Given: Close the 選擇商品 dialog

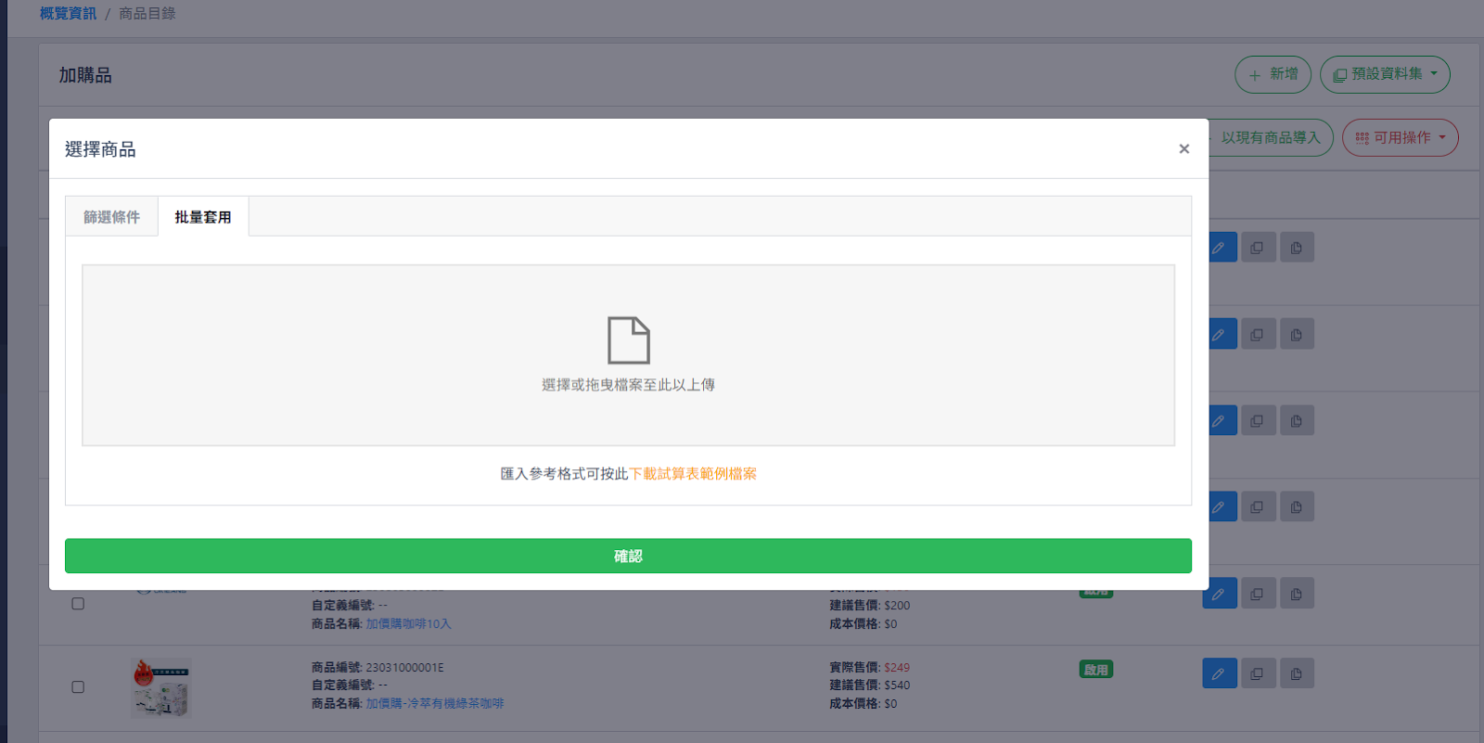Looking at the screenshot, I should (1183, 148).
